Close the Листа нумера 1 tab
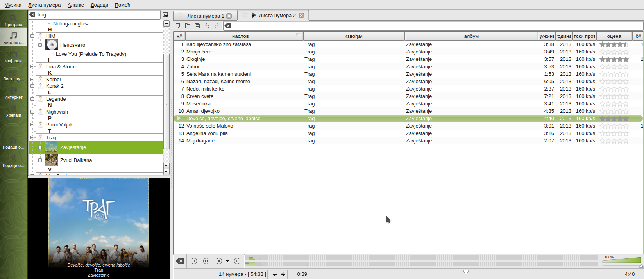Viewport: 644px width, 279px height. click(229, 16)
